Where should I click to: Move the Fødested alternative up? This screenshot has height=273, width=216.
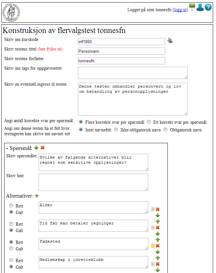point(157,239)
